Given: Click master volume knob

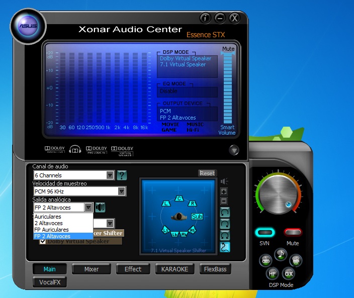Looking at the screenshot, I should click(x=278, y=194).
